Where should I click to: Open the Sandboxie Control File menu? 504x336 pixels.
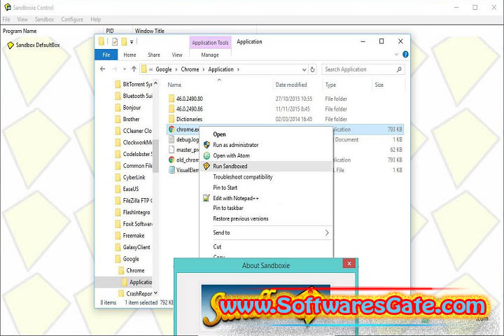point(6,20)
